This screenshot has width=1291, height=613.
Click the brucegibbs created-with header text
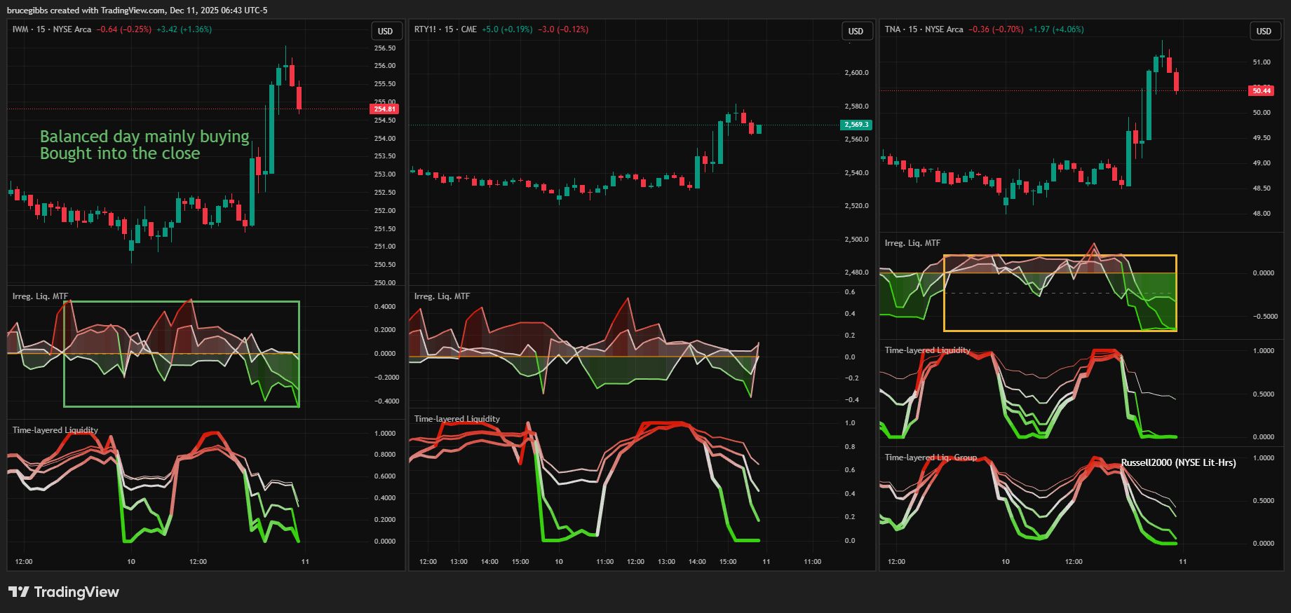pyautogui.click(x=137, y=10)
